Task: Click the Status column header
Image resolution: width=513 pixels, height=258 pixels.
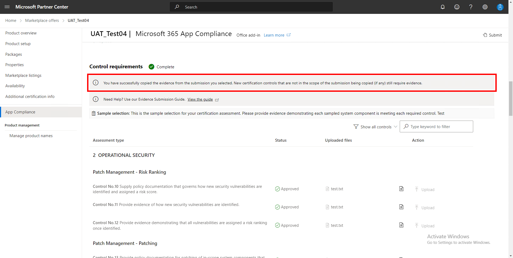Action: [281, 140]
